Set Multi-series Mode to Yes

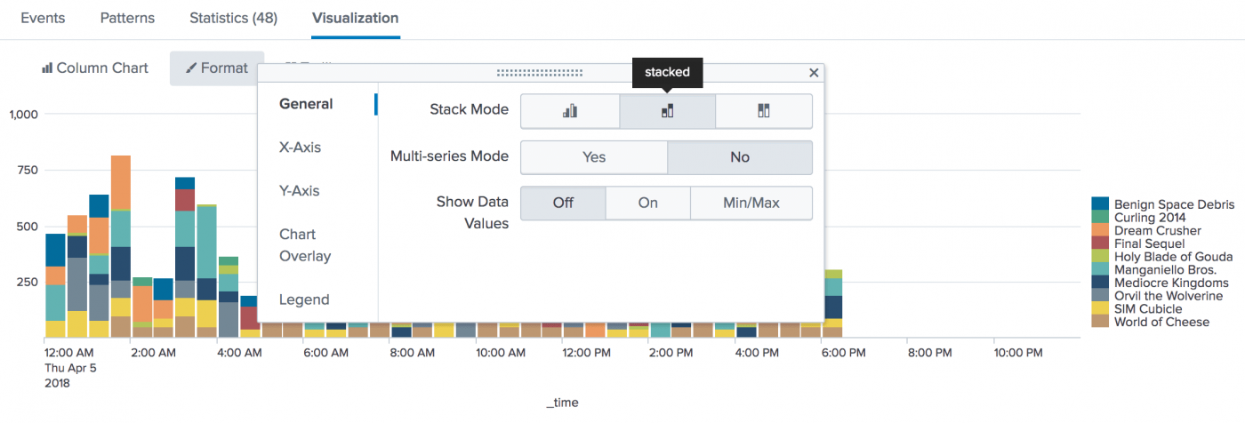[x=594, y=157]
